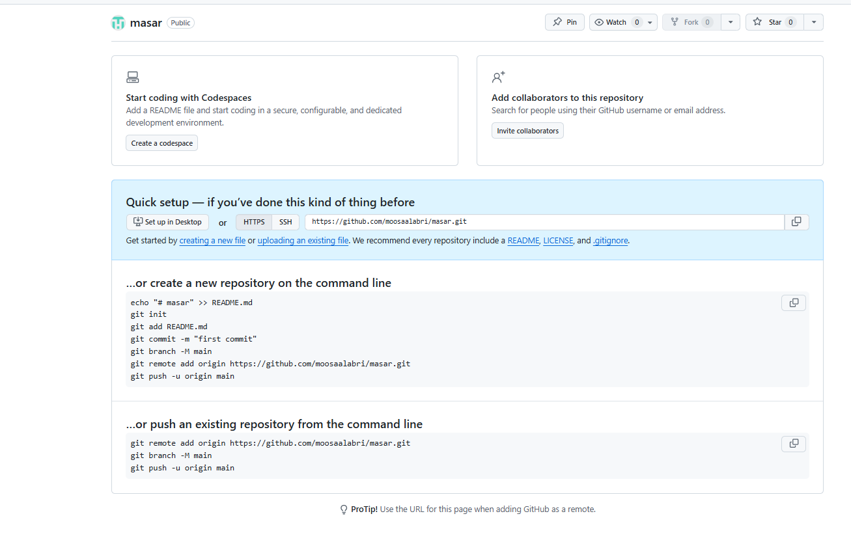851x542 pixels.
Task: Click Set up in Desktop button
Action: point(168,222)
